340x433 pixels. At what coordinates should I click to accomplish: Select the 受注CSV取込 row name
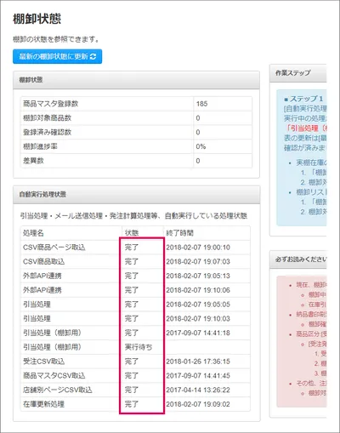[43, 362]
